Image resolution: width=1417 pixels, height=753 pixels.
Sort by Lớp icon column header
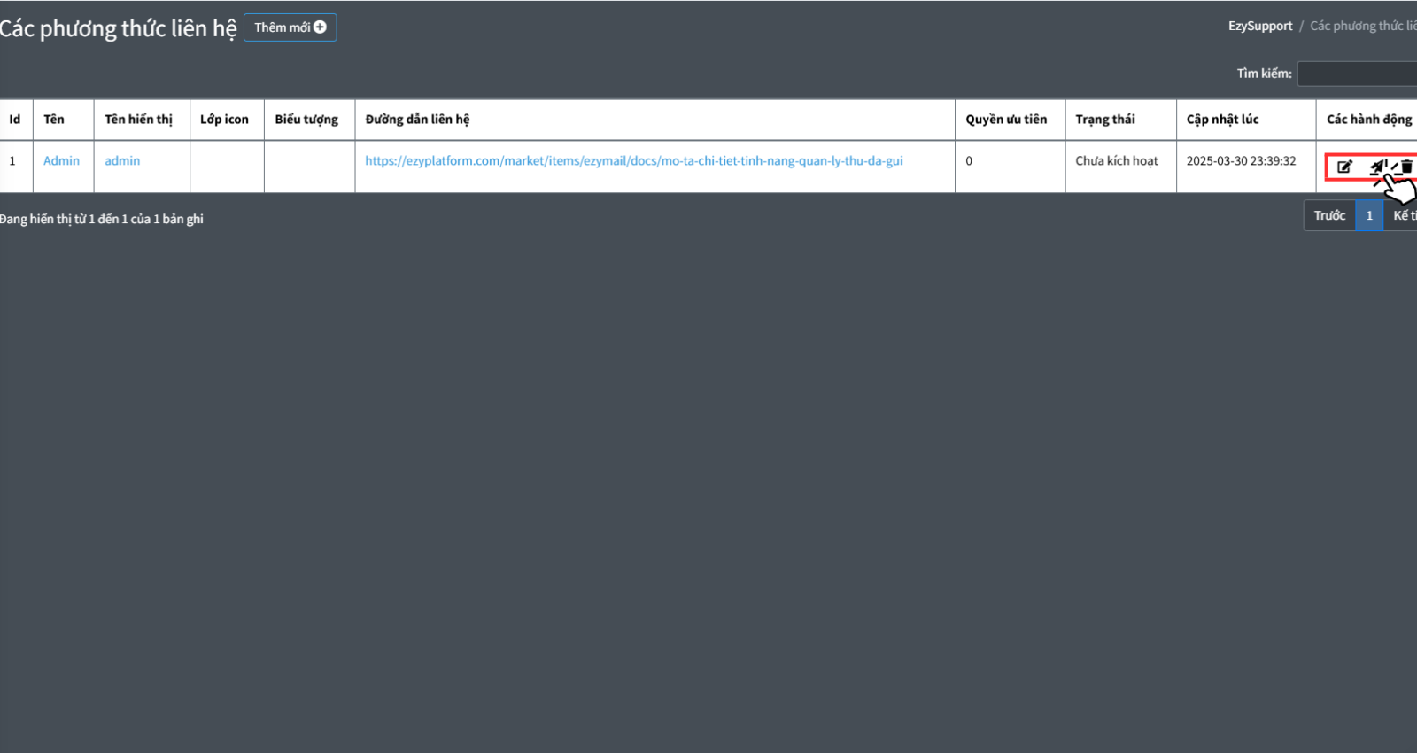[x=224, y=120]
